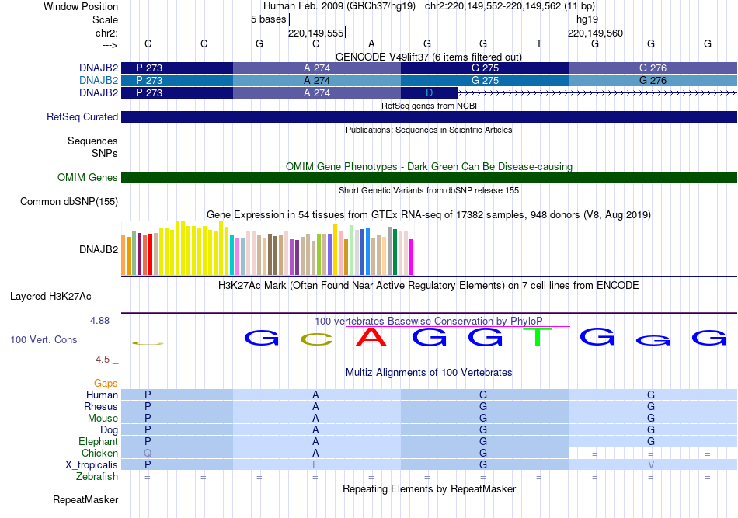Open the Gene Expression in 54 tissues title
Screen dimensions: 738x518
429,215
